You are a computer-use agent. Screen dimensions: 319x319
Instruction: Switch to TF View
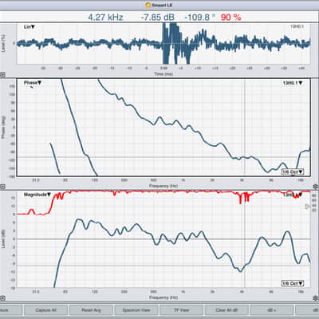(x=181, y=310)
